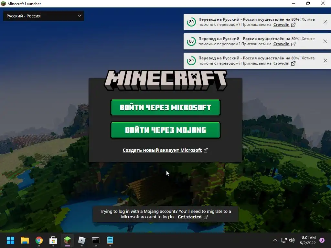Open the Command Prompt taskbar icon

[x=96, y=240]
